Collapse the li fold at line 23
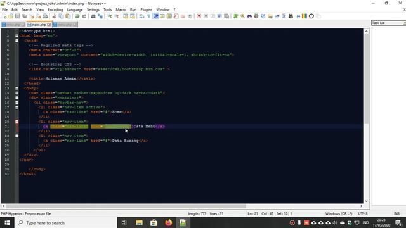Screen dimensions: 406x228 [x=17, y=136]
